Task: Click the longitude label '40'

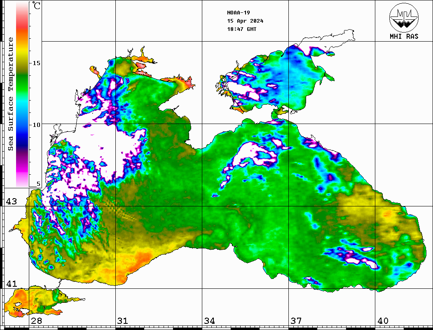Action: (x=383, y=321)
